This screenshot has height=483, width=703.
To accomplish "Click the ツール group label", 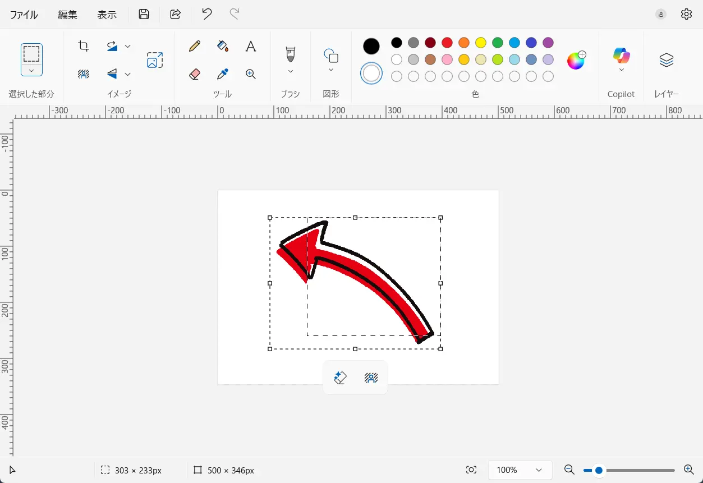I will click(x=223, y=94).
